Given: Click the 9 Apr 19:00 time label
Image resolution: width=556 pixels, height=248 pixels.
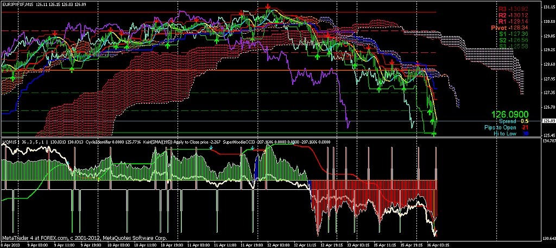Looking at the screenshot, I should coord(90,245).
